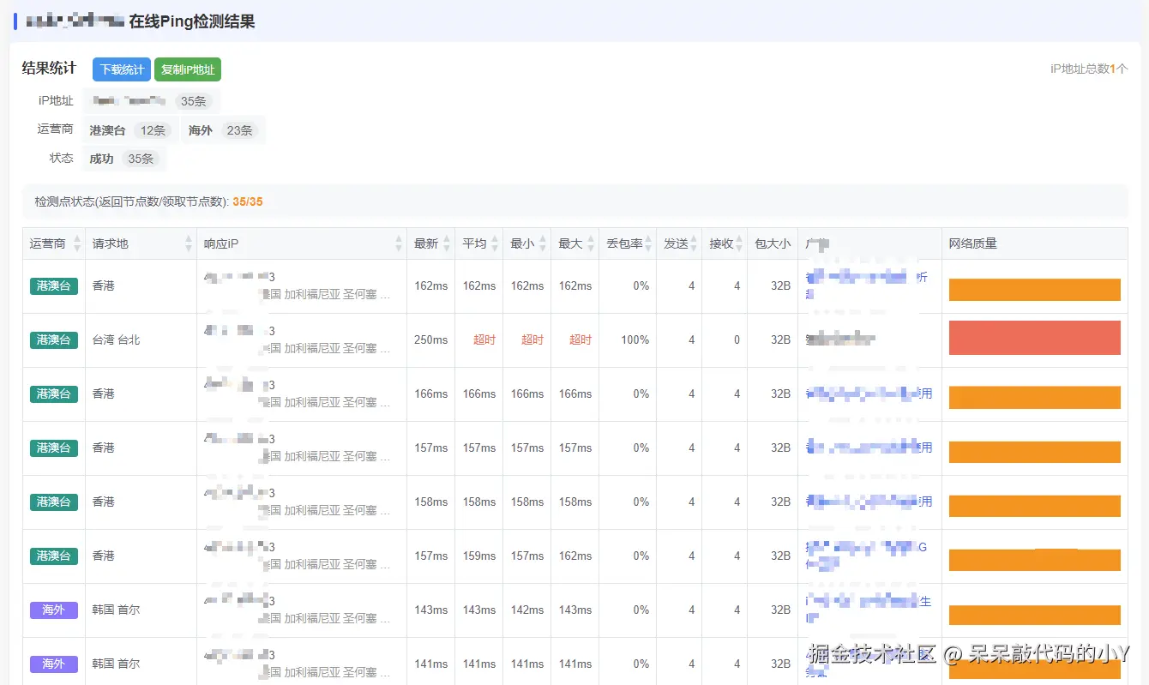Click the 35/35 node count
Image resolution: width=1149 pixels, height=685 pixels.
click(x=248, y=202)
